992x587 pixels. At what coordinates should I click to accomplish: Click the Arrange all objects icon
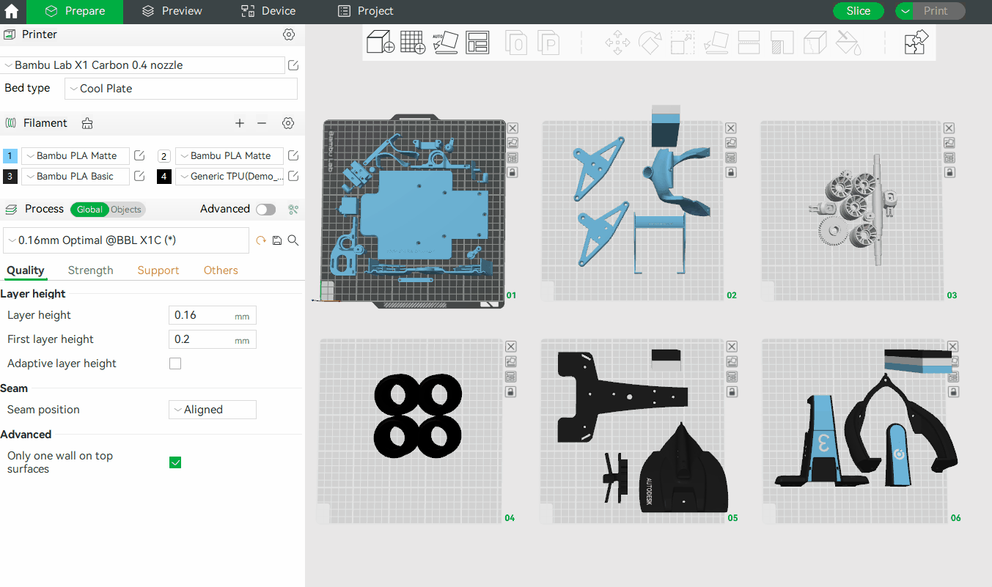point(477,42)
